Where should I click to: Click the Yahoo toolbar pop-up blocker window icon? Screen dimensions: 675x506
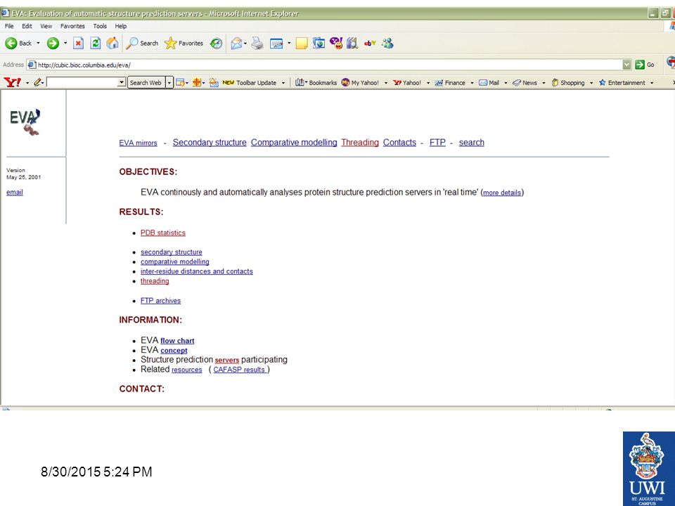tap(180, 83)
